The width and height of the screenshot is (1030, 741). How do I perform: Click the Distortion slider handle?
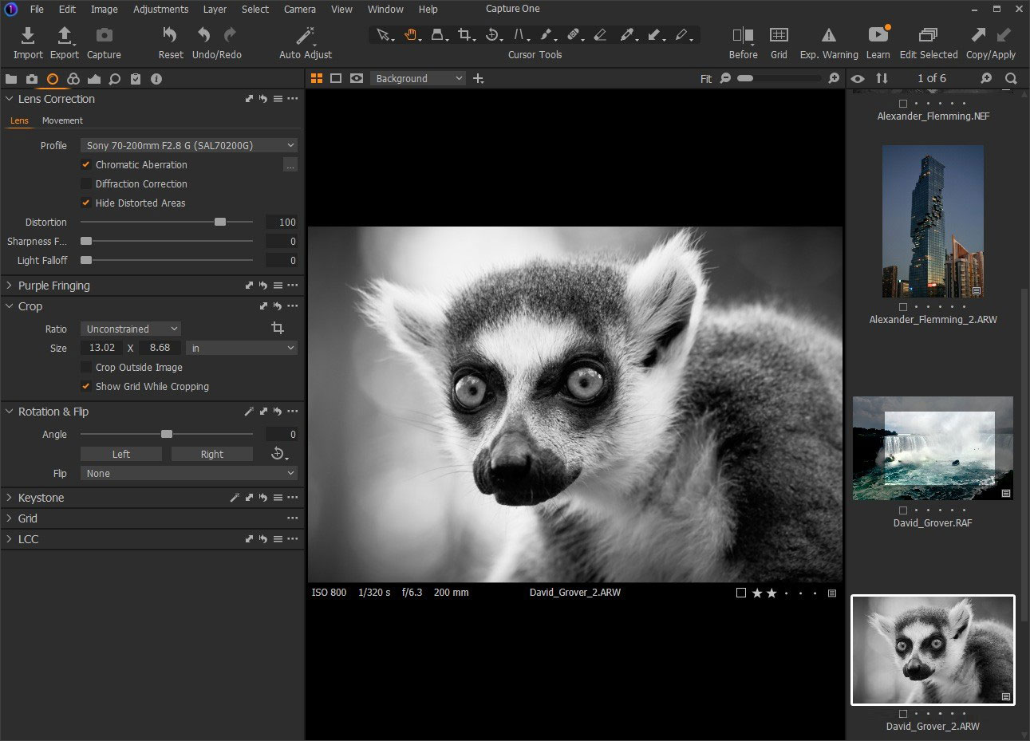(220, 222)
